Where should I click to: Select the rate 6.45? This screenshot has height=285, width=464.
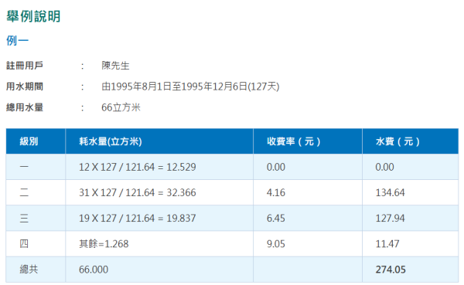[276, 219]
